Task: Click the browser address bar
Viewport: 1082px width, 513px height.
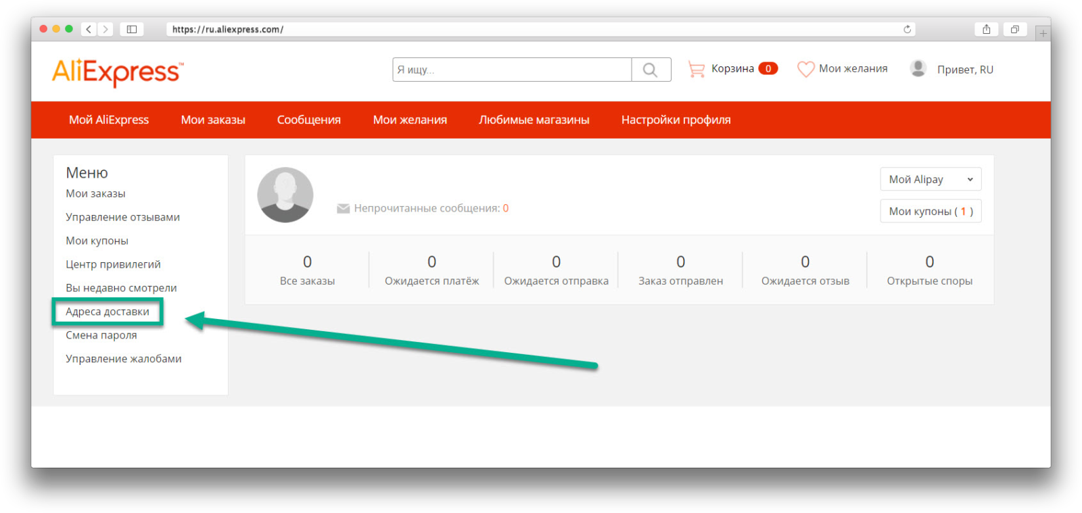Action: (x=541, y=29)
